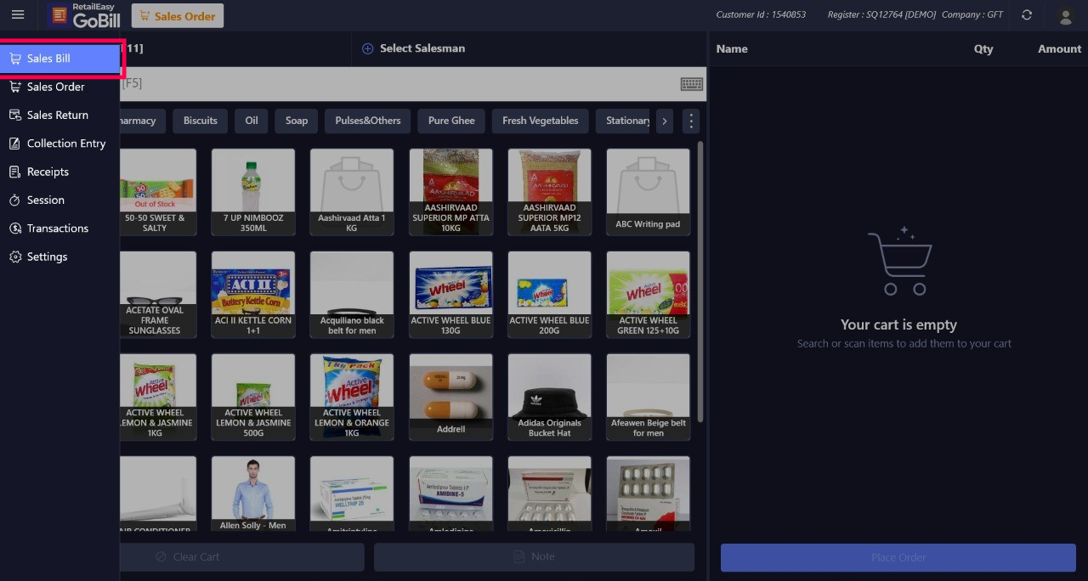Open the hamburger menu icon

click(x=18, y=15)
